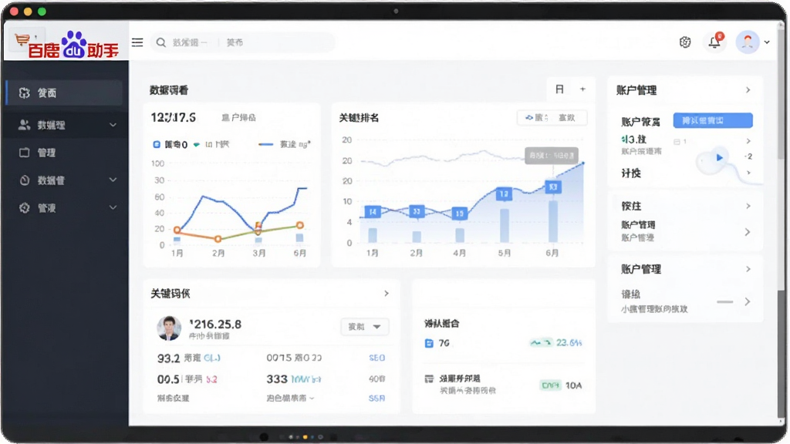The height and width of the screenshot is (444, 790).
Task: Click the 333 value in the keyword card
Action: point(277,379)
